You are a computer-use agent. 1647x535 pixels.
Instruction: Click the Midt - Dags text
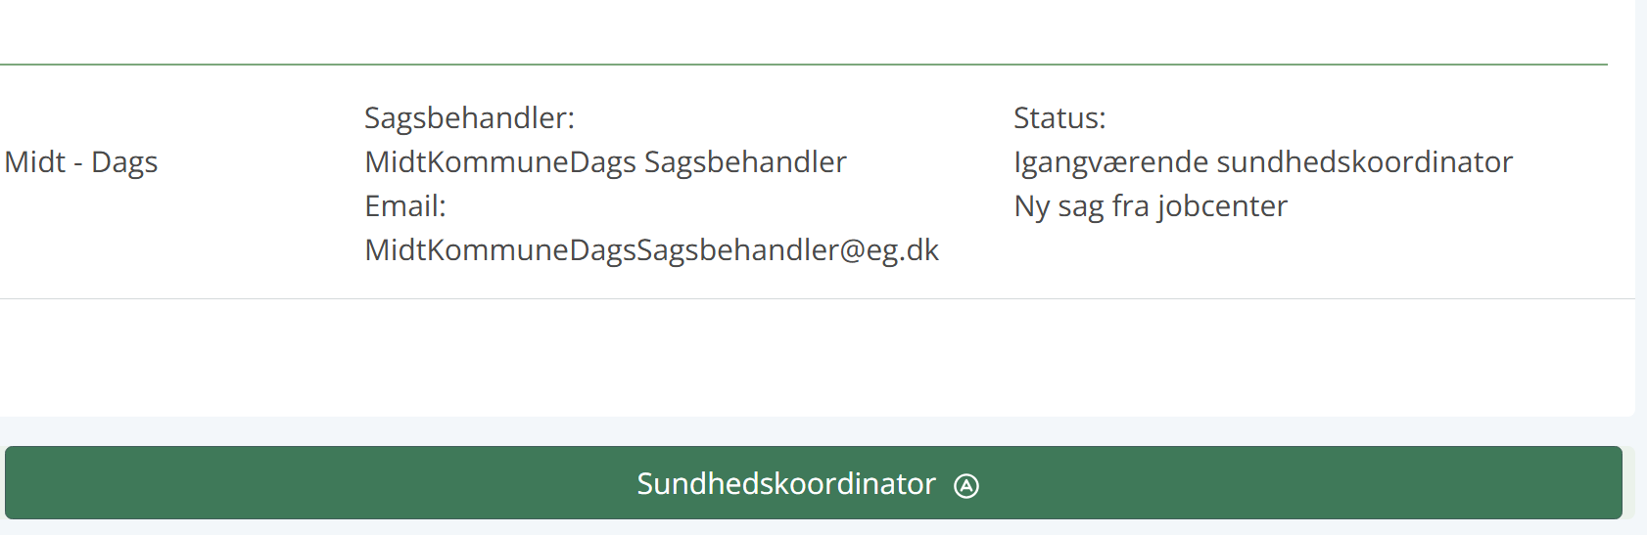[81, 162]
